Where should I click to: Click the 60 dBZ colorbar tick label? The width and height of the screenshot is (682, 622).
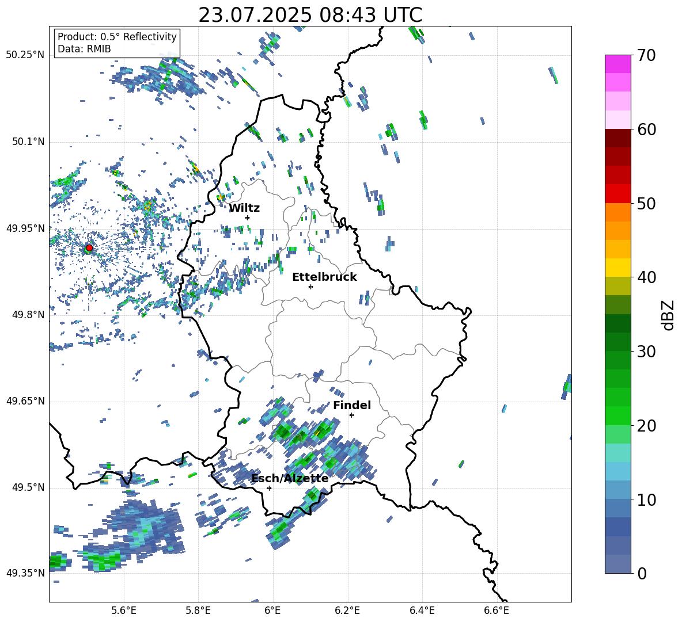(646, 129)
